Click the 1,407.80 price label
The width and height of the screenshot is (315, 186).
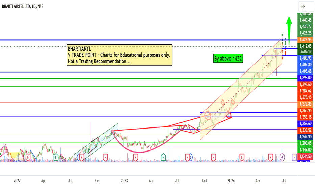click(305, 65)
